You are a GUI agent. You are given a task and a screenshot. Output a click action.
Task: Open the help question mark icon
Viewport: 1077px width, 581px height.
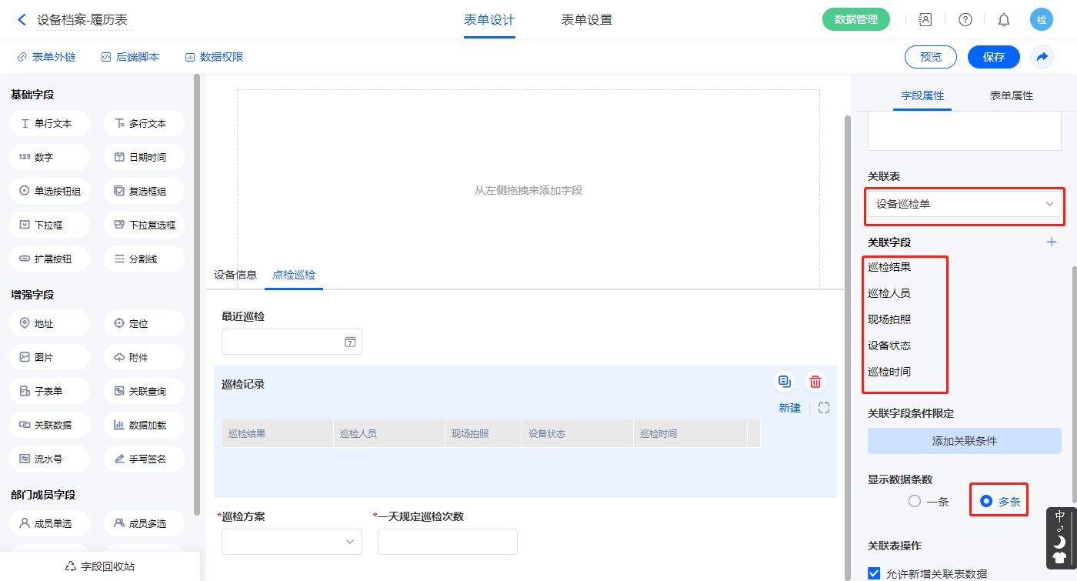click(x=965, y=20)
